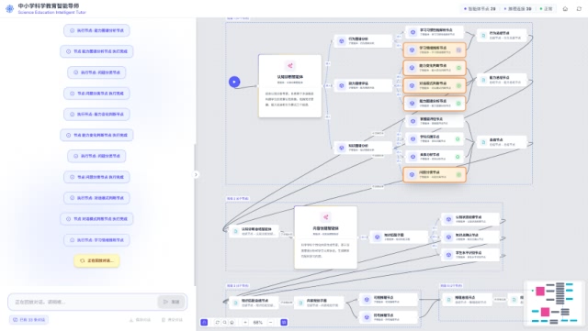
Task: Click the lock icon in the canvas bottom toolbar
Action: click(x=204, y=322)
